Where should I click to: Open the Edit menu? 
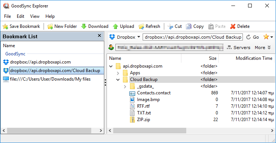[x=20, y=16]
